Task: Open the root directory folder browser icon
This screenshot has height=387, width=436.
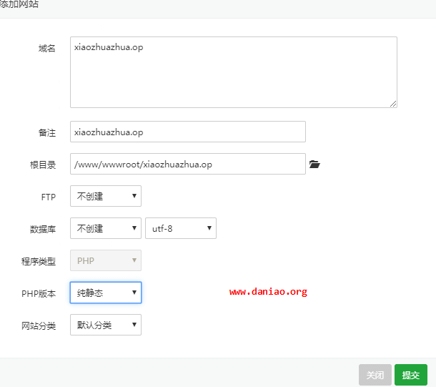Action: 314,164
